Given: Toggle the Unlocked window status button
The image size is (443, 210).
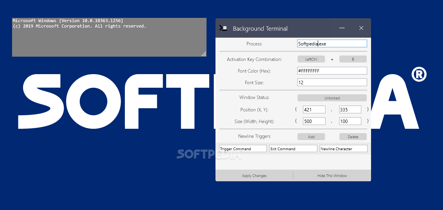Looking at the screenshot, I should (332, 98).
